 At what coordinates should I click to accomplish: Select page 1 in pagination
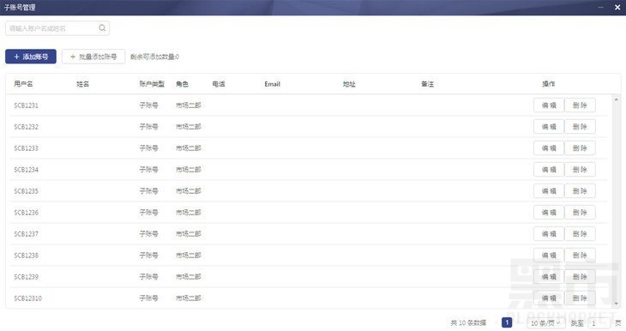click(x=507, y=322)
